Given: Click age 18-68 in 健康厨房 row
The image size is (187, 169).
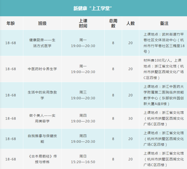Looking at the screenshot, I should [x=11, y=43].
